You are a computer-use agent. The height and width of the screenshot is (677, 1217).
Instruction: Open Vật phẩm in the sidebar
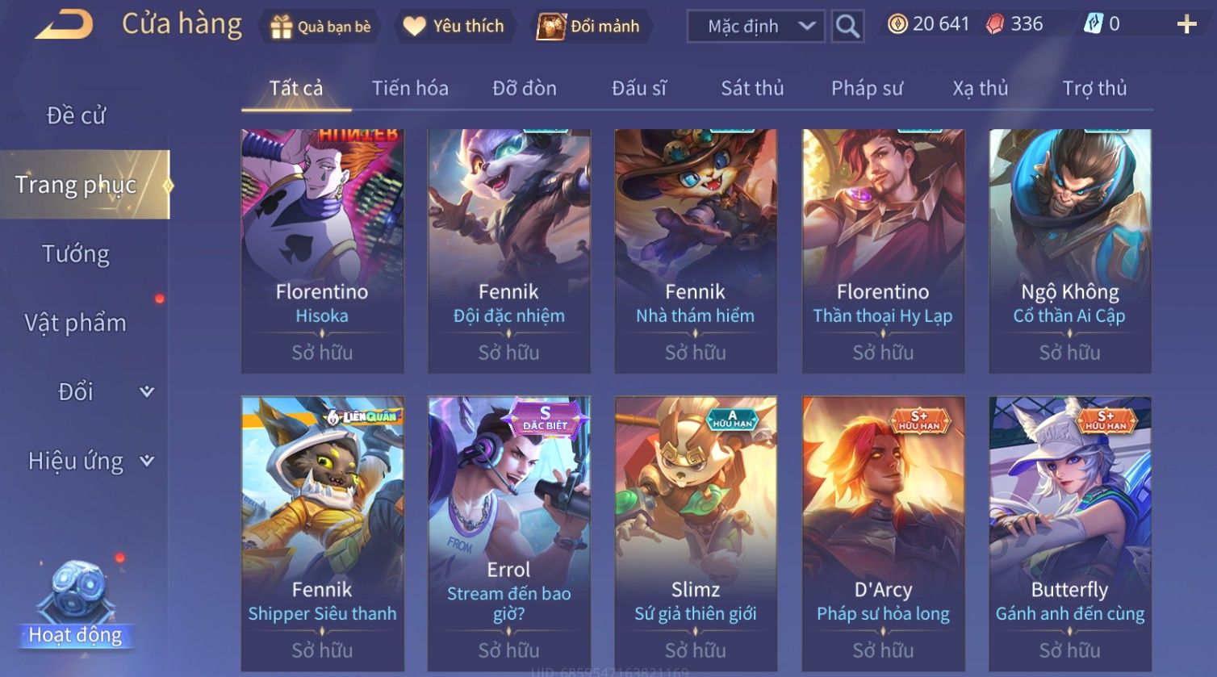(x=76, y=323)
